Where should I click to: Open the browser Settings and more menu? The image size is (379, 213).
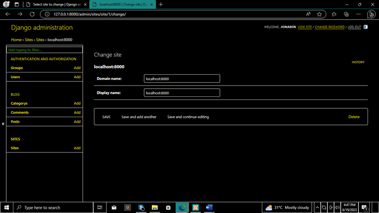click(x=358, y=14)
